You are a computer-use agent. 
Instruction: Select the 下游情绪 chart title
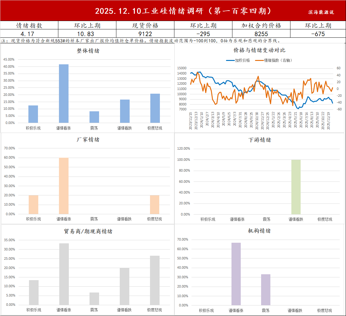pos(260,140)
